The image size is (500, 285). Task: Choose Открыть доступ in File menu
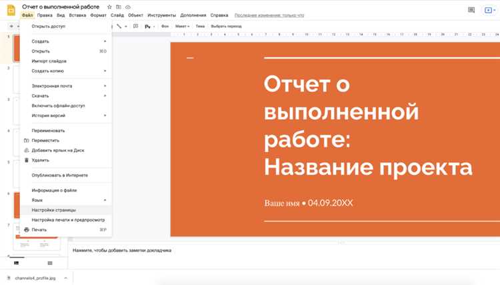[66, 27]
